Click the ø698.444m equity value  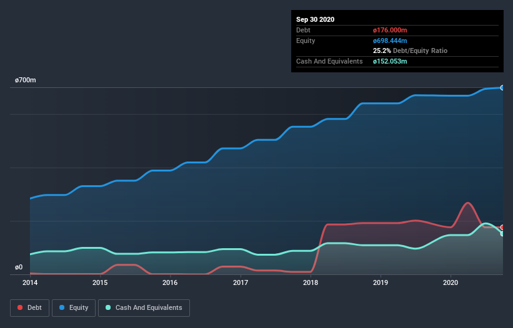click(390, 41)
